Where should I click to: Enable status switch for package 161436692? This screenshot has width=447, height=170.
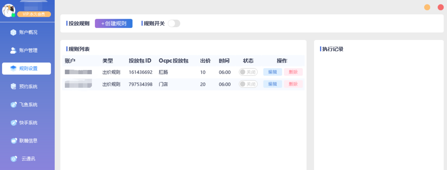click(248, 72)
